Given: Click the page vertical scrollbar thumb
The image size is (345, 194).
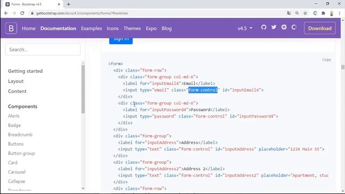Looking at the screenshot, I should coord(343,67).
